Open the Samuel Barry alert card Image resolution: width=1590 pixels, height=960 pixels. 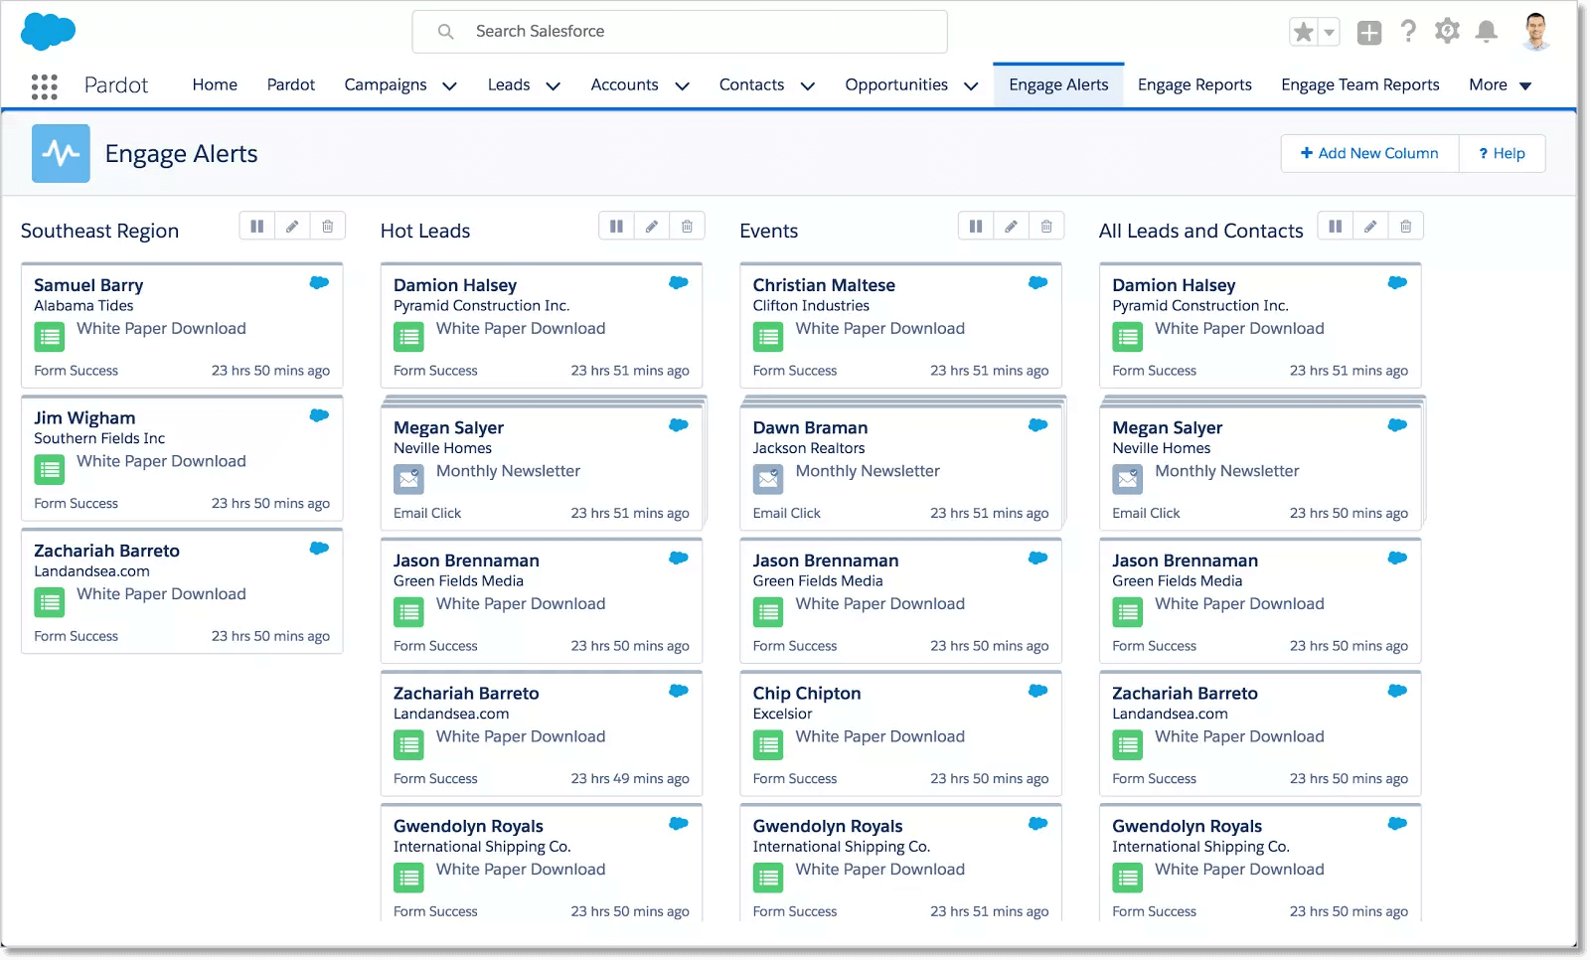tap(181, 326)
